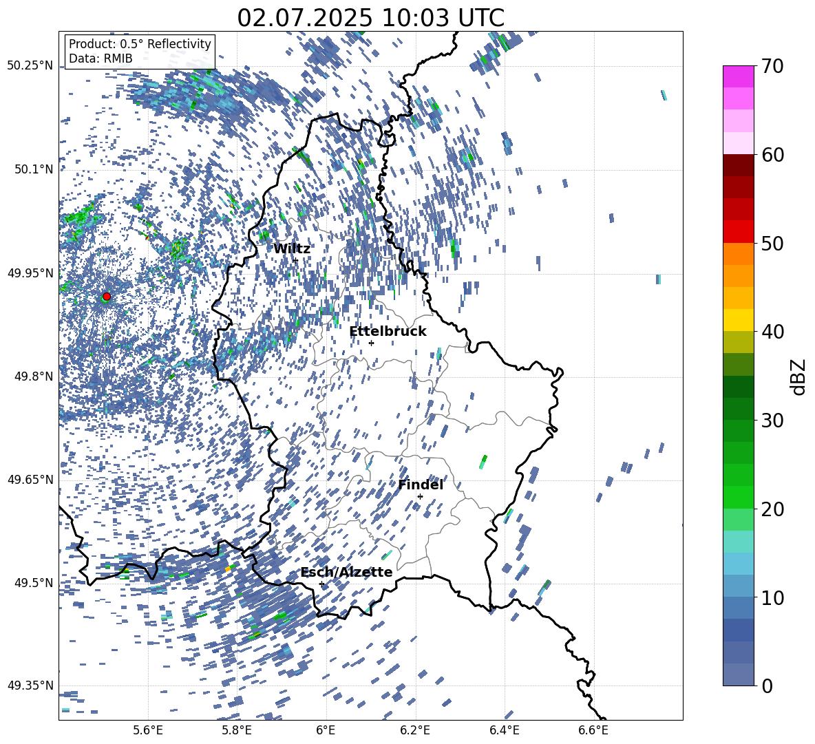This screenshot has height=744, width=815.
Task: Click the cross marker below Esch/Alzette
Action: (321, 584)
